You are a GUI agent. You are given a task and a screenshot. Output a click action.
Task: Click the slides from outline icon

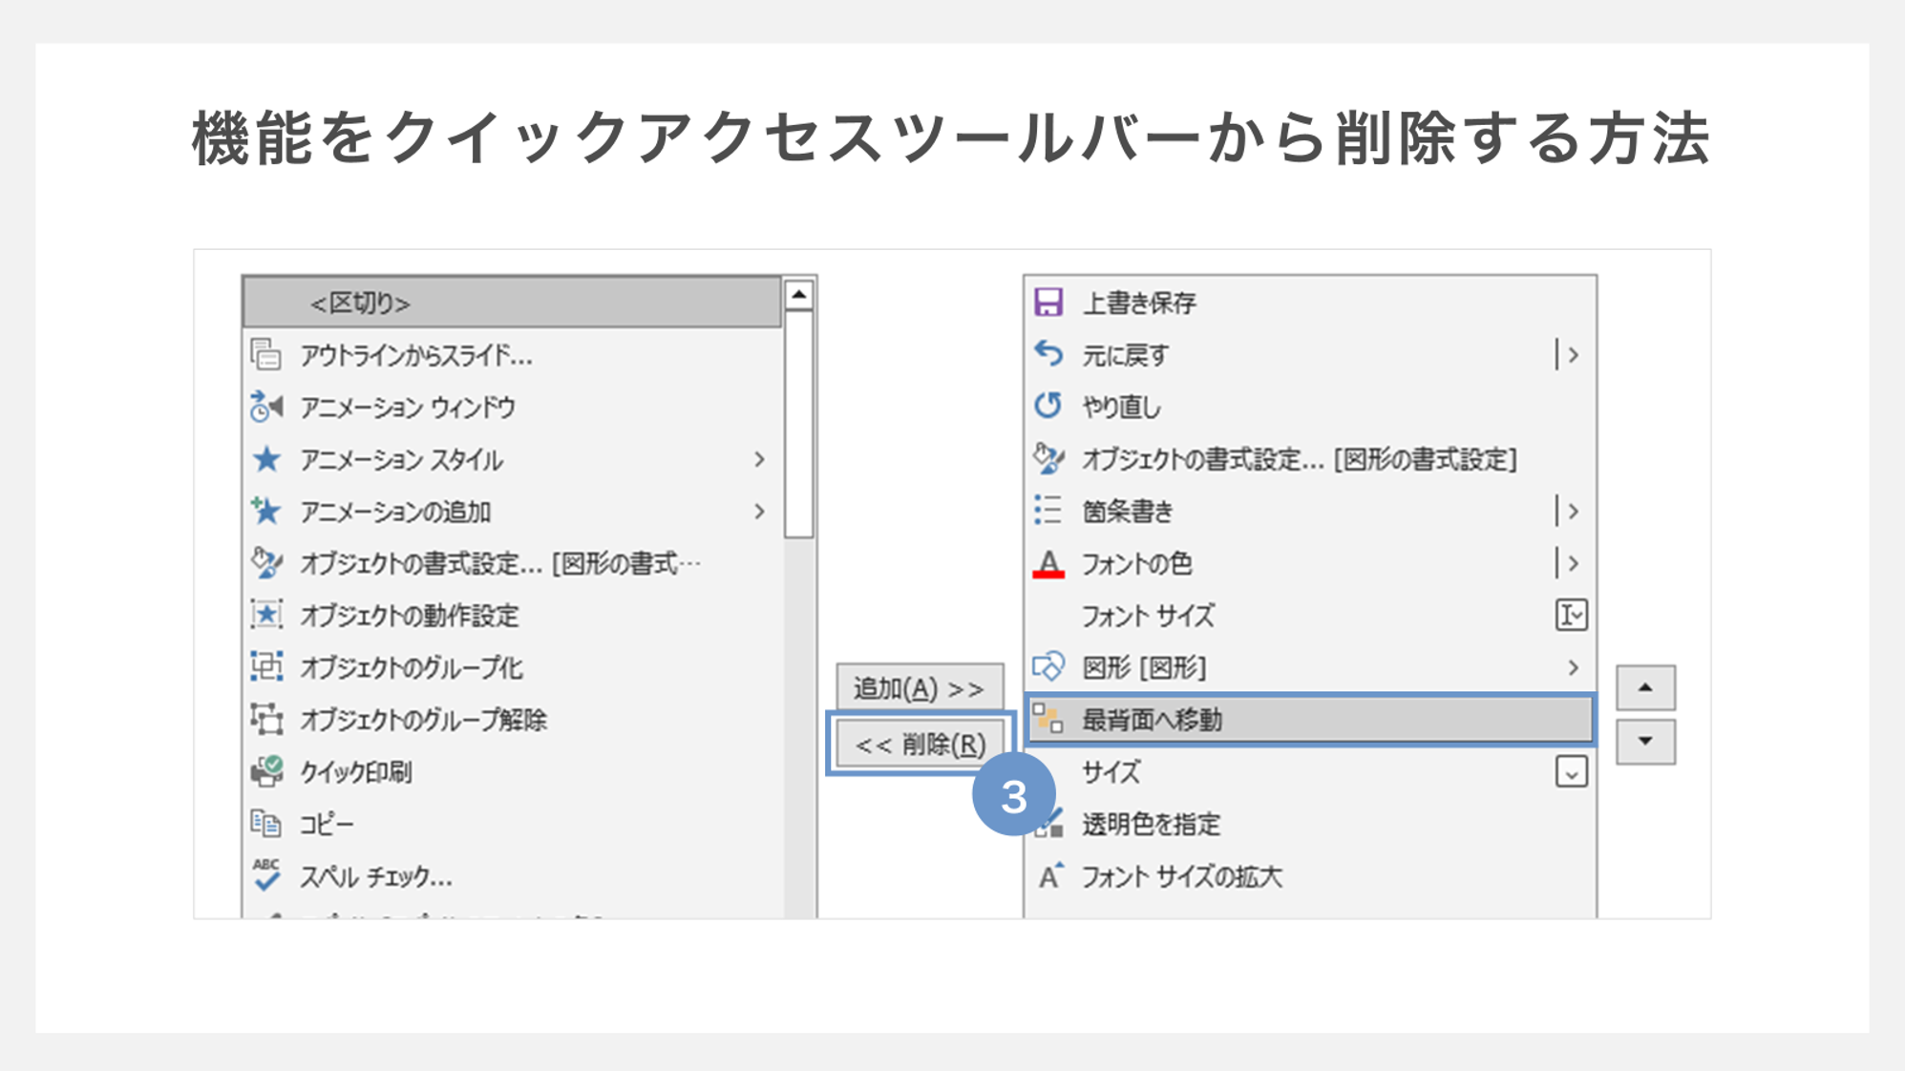click(266, 355)
